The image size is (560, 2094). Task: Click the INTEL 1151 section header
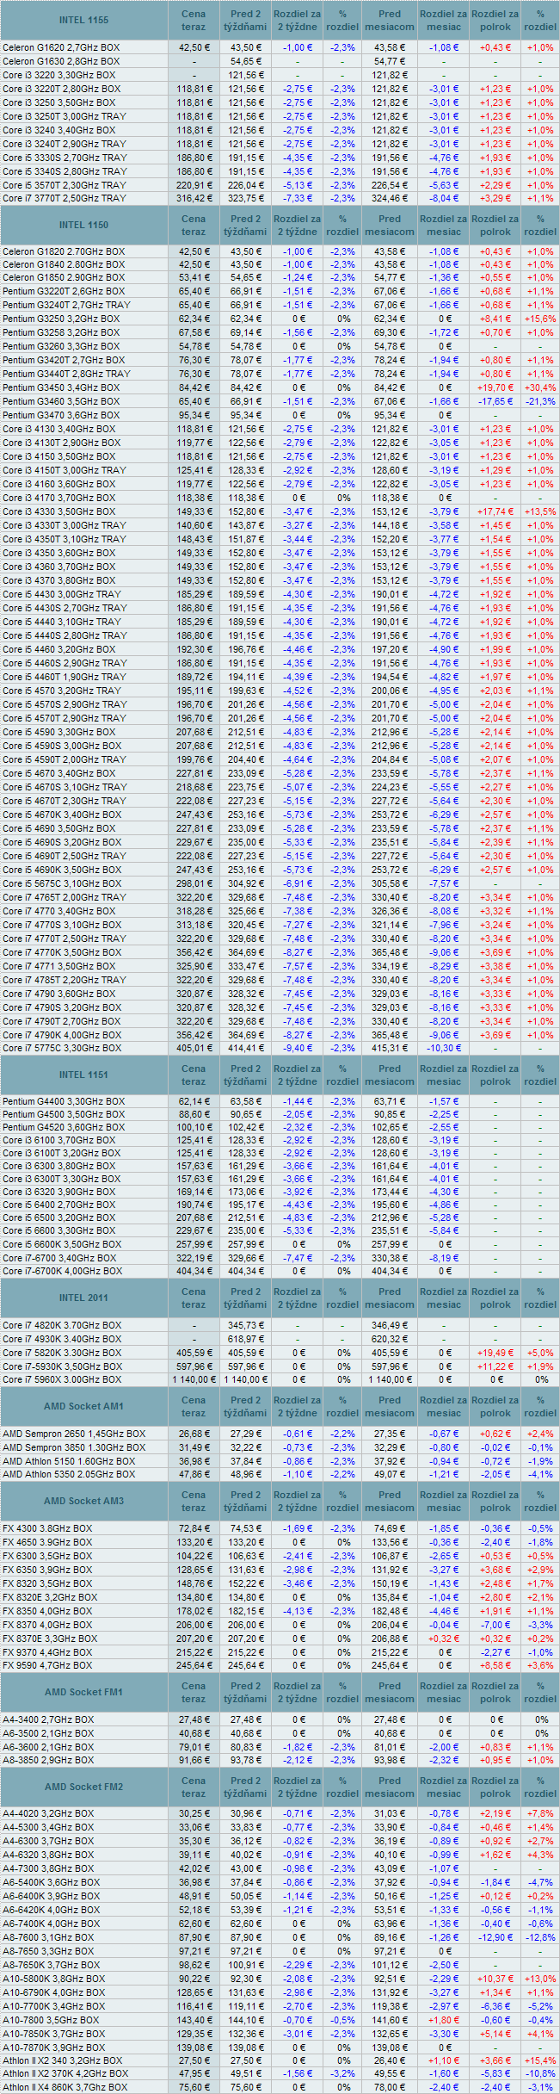tap(84, 1075)
